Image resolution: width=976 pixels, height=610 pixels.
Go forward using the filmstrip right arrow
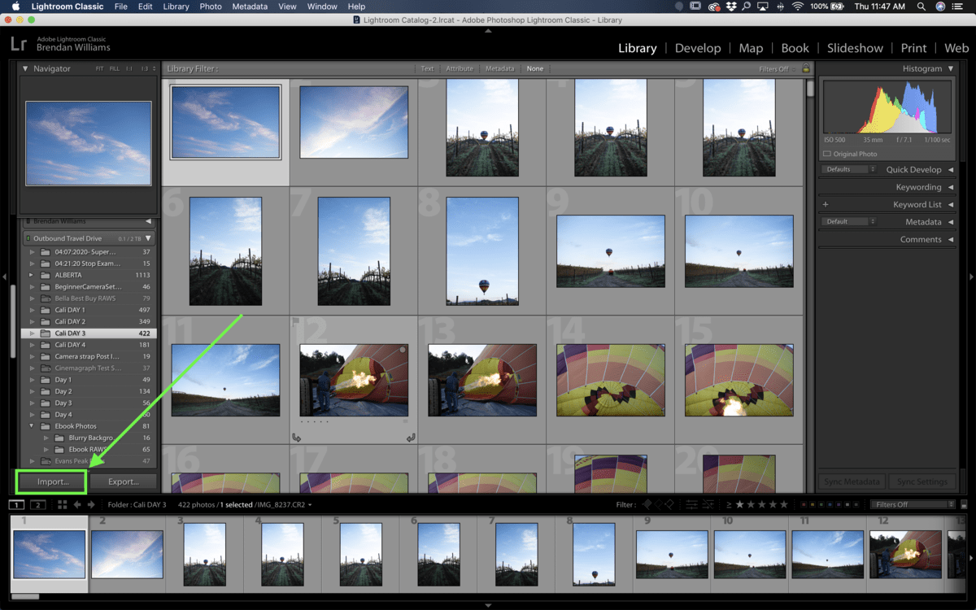pyautogui.click(x=90, y=505)
